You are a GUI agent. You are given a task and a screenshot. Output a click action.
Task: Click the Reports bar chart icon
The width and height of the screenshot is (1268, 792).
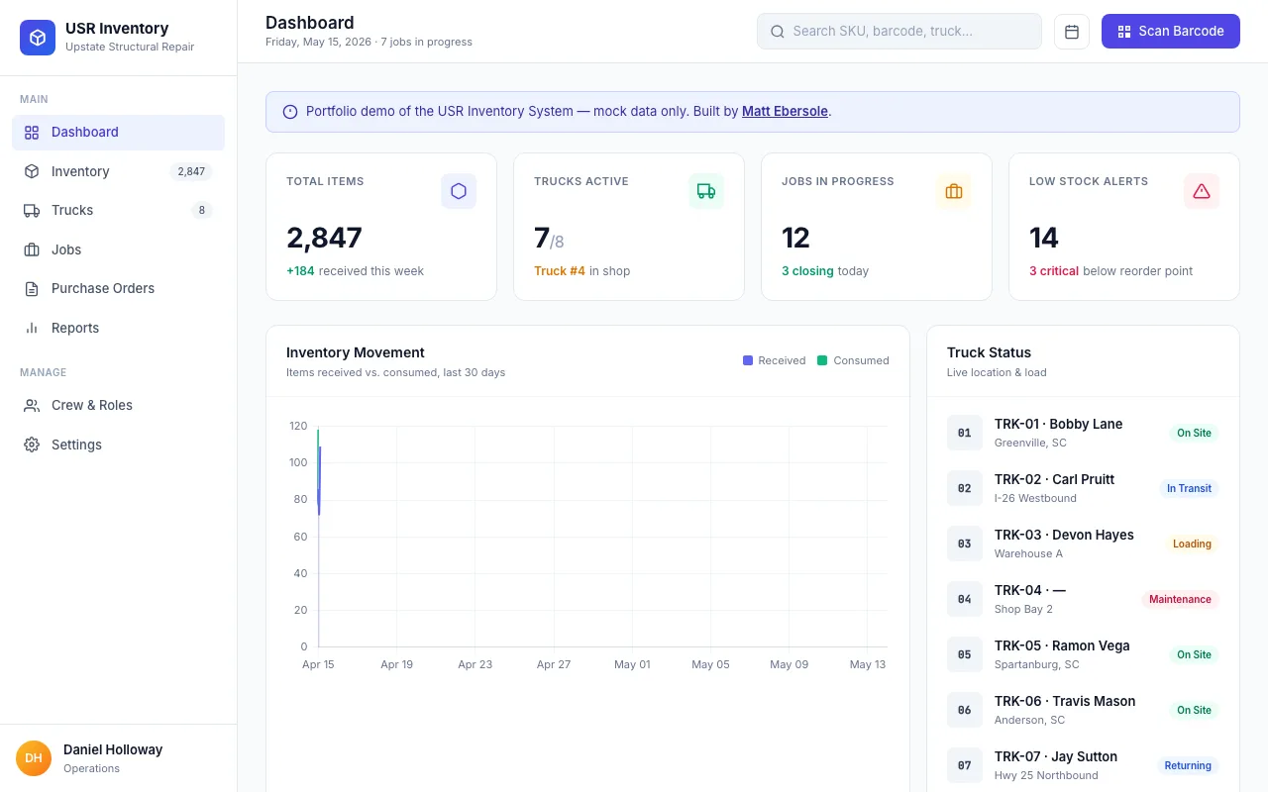[x=32, y=328]
